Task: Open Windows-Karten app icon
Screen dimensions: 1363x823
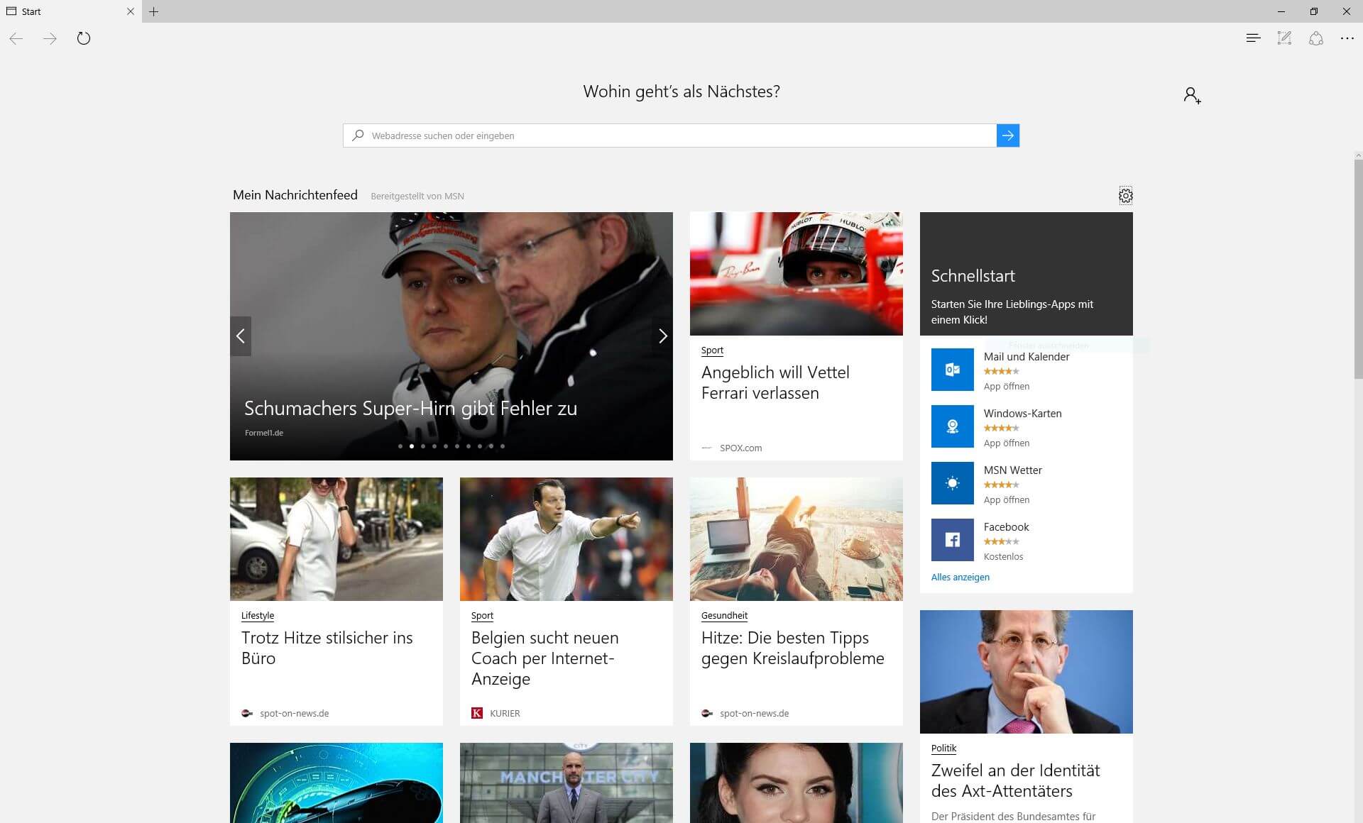Action: point(953,426)
